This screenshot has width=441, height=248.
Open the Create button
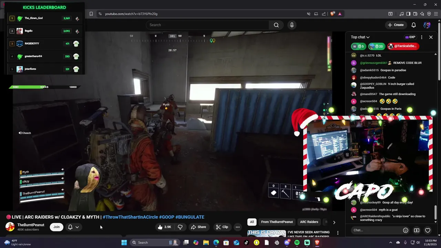pyautogui.click(x=396, y=25)
